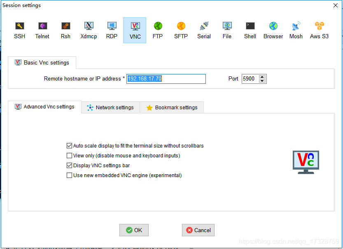Switch to the FTP session type
The height and width of the screenshot is (249, 343).
point(158,30)
